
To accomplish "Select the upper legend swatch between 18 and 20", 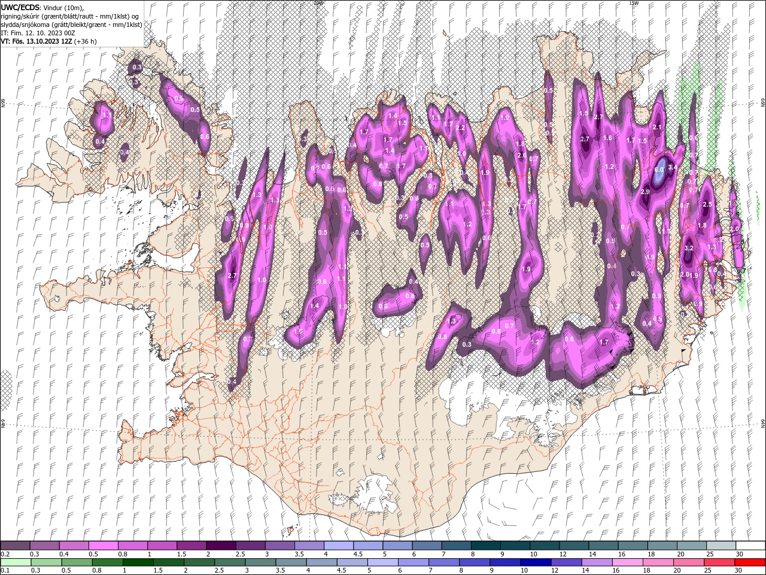I will click(661, 546).
